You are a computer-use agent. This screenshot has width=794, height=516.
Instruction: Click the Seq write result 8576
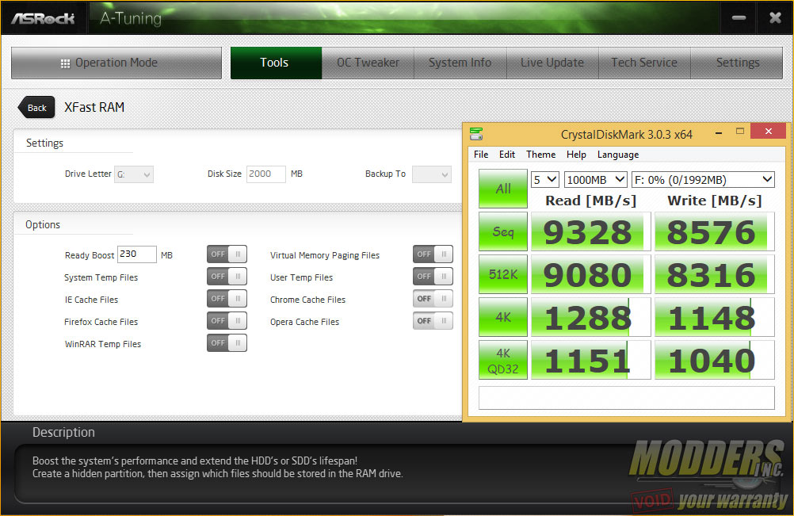715,231
